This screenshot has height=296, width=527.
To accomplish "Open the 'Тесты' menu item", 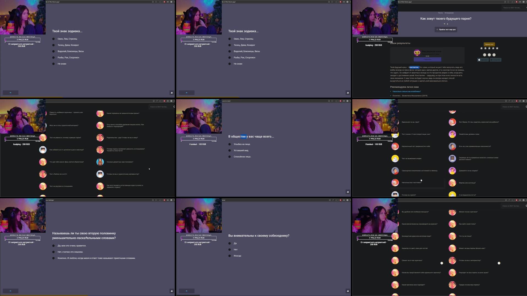I will pos(440,13).
